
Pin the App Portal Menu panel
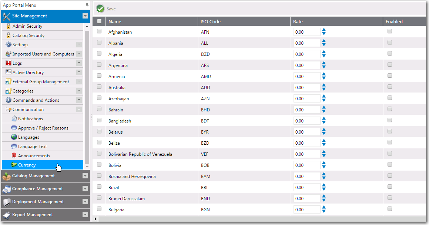87,5
